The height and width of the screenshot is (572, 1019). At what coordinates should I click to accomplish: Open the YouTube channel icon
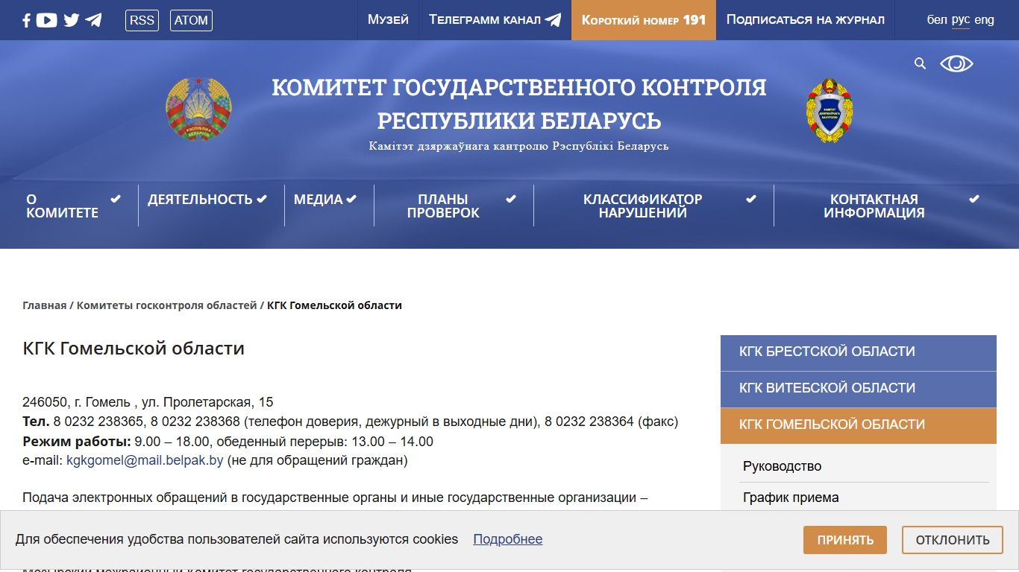pos(46,20)
